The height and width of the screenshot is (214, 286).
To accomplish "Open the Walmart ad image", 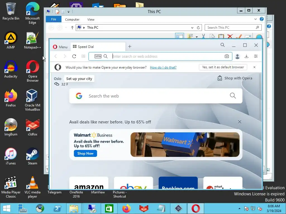I will click(185, 145).
